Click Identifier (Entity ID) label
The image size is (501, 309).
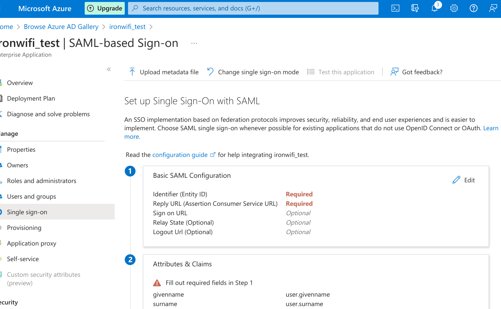tap(180, 194)
